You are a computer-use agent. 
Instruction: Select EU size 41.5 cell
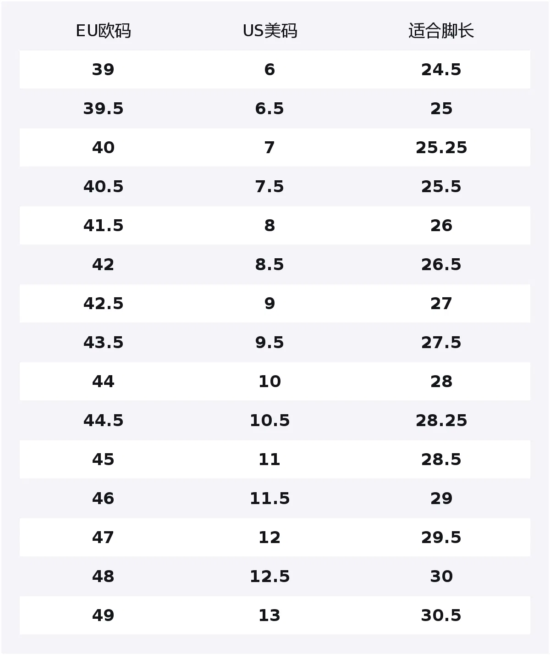103,226
